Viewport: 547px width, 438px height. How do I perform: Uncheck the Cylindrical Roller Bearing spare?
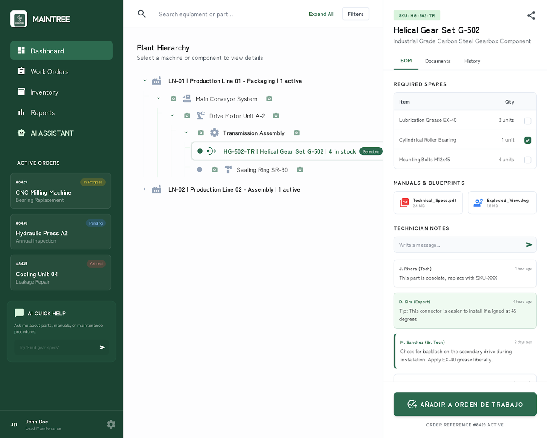[528, 140]
